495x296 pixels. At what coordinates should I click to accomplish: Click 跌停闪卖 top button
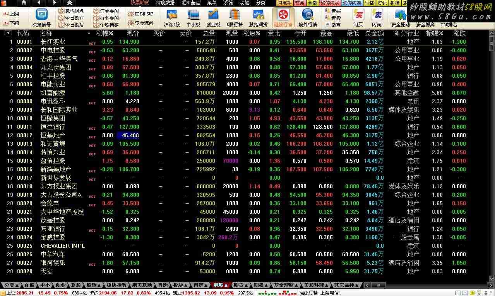352,3
